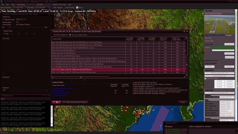Open the Type dropdown below Description
This screenshot has height=134, width=238.
tap(29, 90)
